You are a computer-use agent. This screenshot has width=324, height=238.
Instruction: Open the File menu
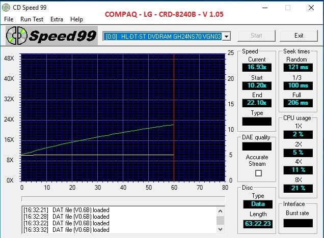[x=9, y=19]
